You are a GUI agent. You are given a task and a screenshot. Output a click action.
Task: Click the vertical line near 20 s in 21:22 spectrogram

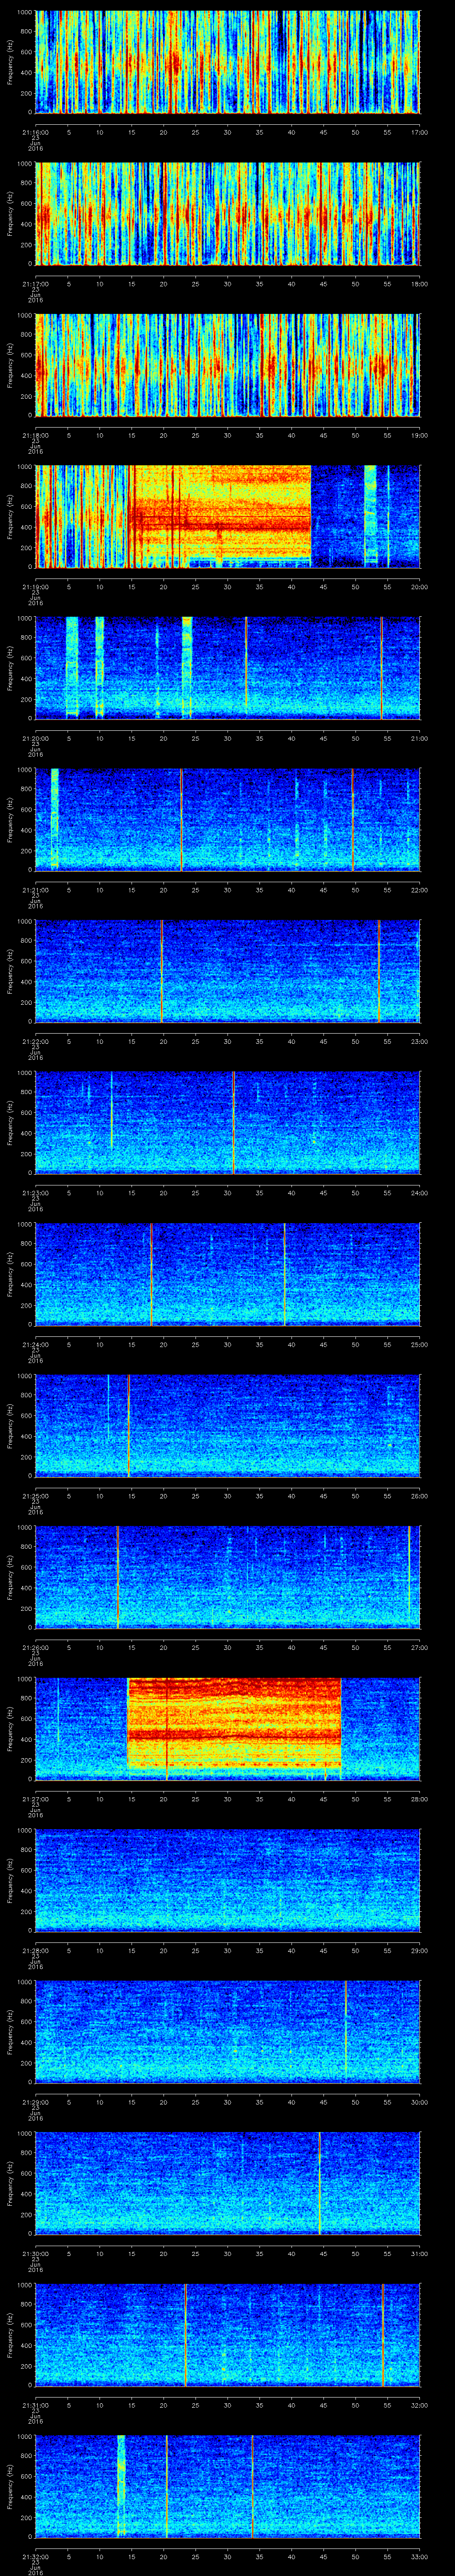coord(161,970)
